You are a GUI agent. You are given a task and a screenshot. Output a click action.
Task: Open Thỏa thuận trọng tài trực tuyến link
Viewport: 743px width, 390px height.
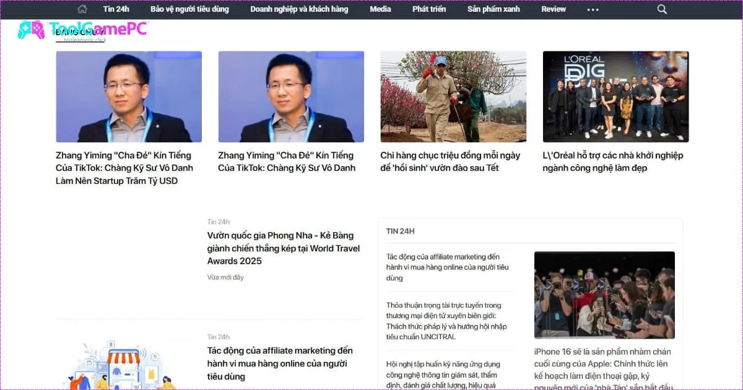(x=443, y=321)
